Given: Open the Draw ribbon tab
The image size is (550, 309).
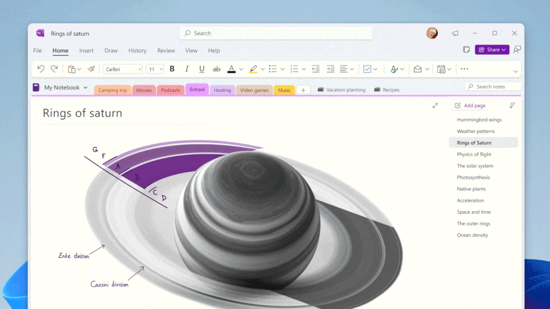Looking at the screenshot, I should (x=111, y=51).
